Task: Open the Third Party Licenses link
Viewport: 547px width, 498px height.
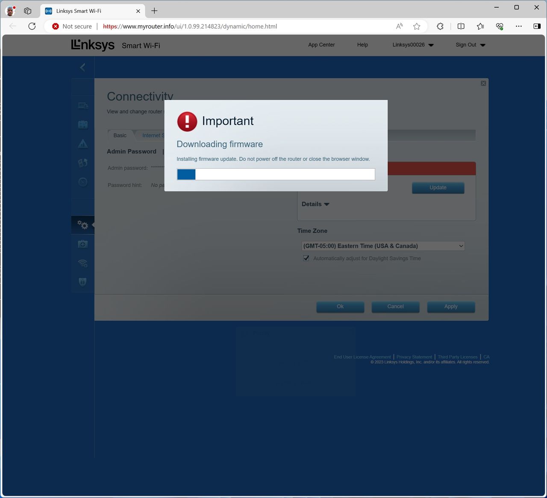Action: coord(458,357)
